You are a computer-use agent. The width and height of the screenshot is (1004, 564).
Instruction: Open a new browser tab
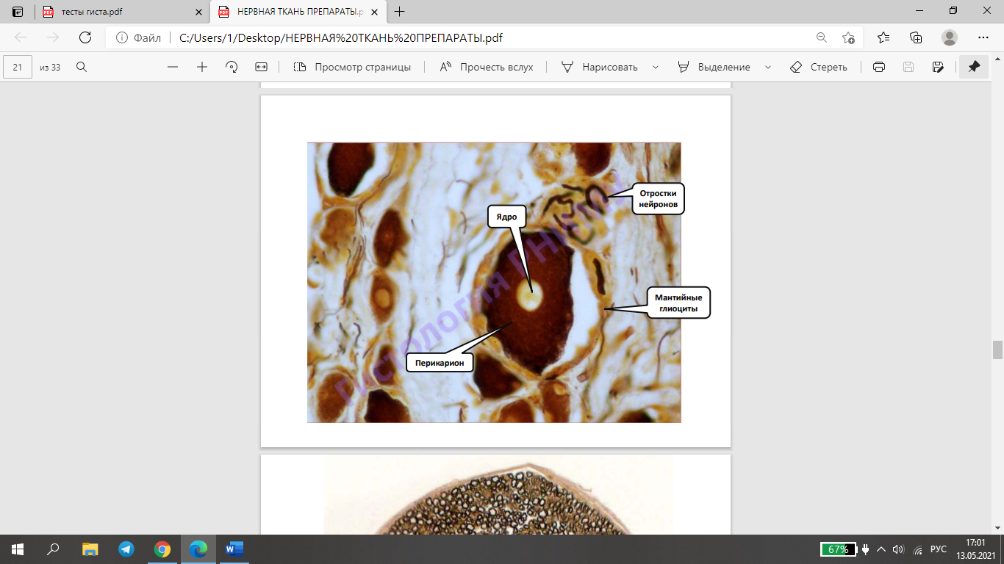400,12
